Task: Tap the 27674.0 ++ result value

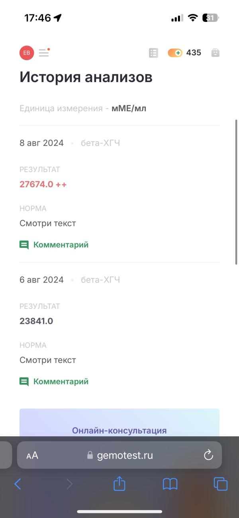Action: [x=43, y=184]
